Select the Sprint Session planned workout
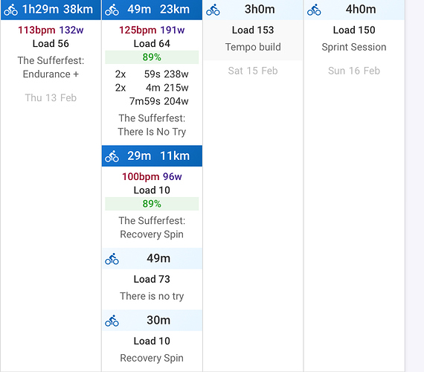Viewport: 424px width, 372px height. pyautogui.click(x=354, y=47)
